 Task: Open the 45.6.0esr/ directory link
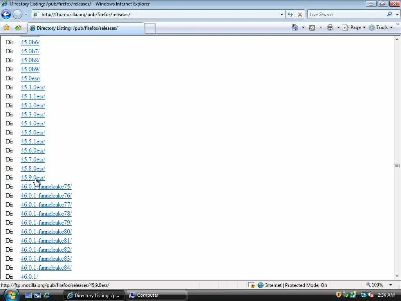(x=33, y=150)
